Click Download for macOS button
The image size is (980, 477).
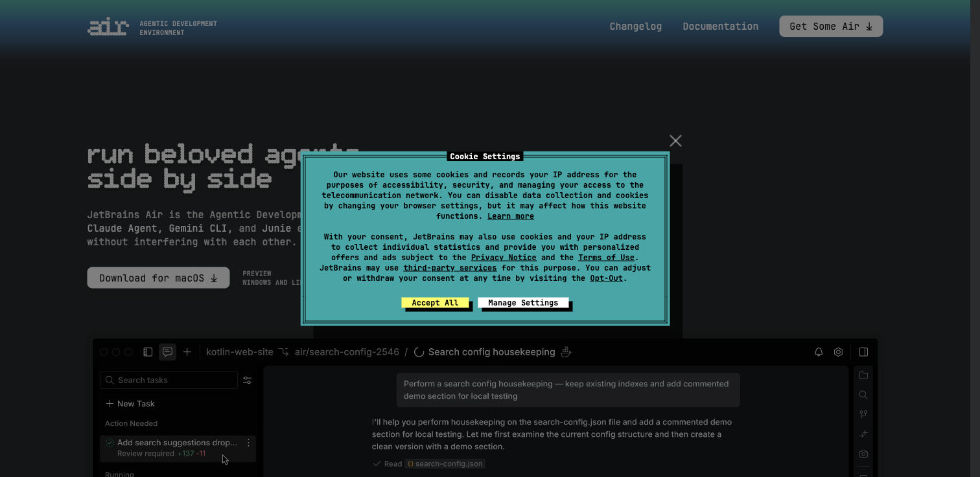[158, 278]
